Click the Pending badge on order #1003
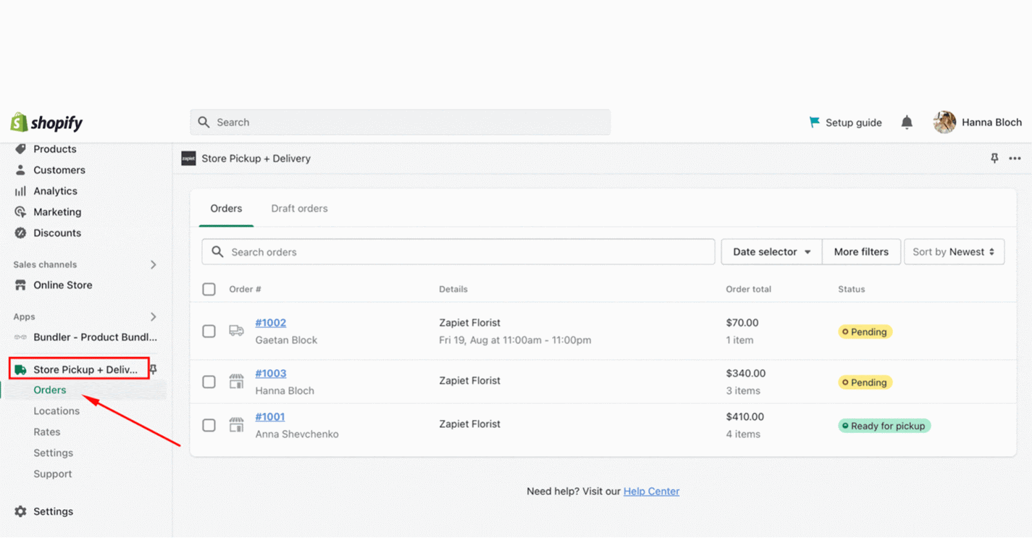 [x=865, y=382]
